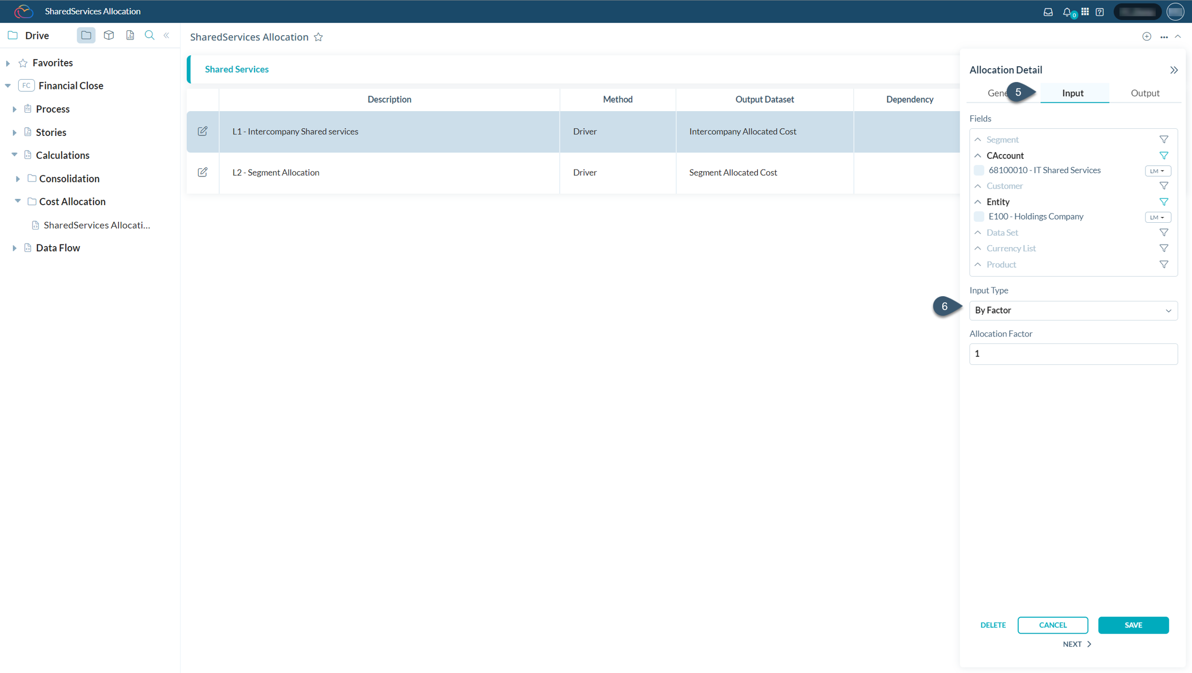1192x673 pixels.
Task: Check the 68100010 - IT Shared Services checkbox
Action: click(x=979, y=170)
